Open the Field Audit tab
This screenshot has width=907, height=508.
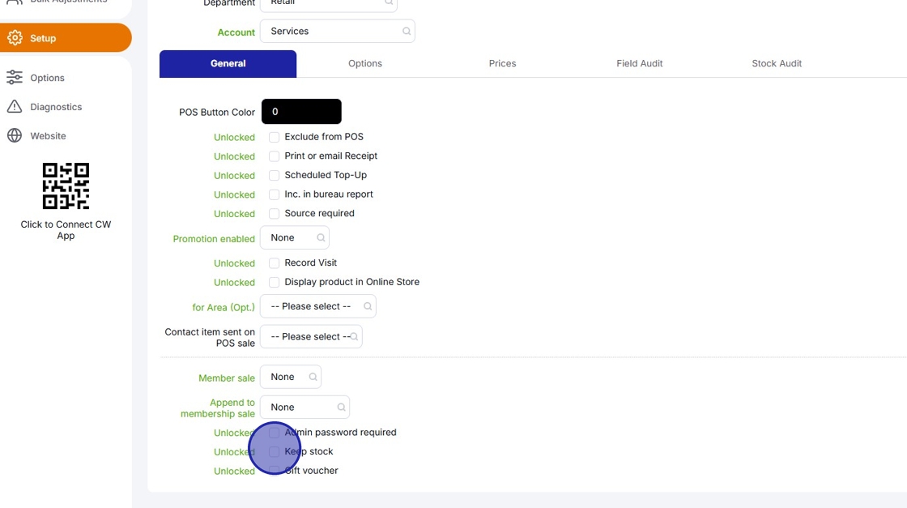[x=639, y=64]
